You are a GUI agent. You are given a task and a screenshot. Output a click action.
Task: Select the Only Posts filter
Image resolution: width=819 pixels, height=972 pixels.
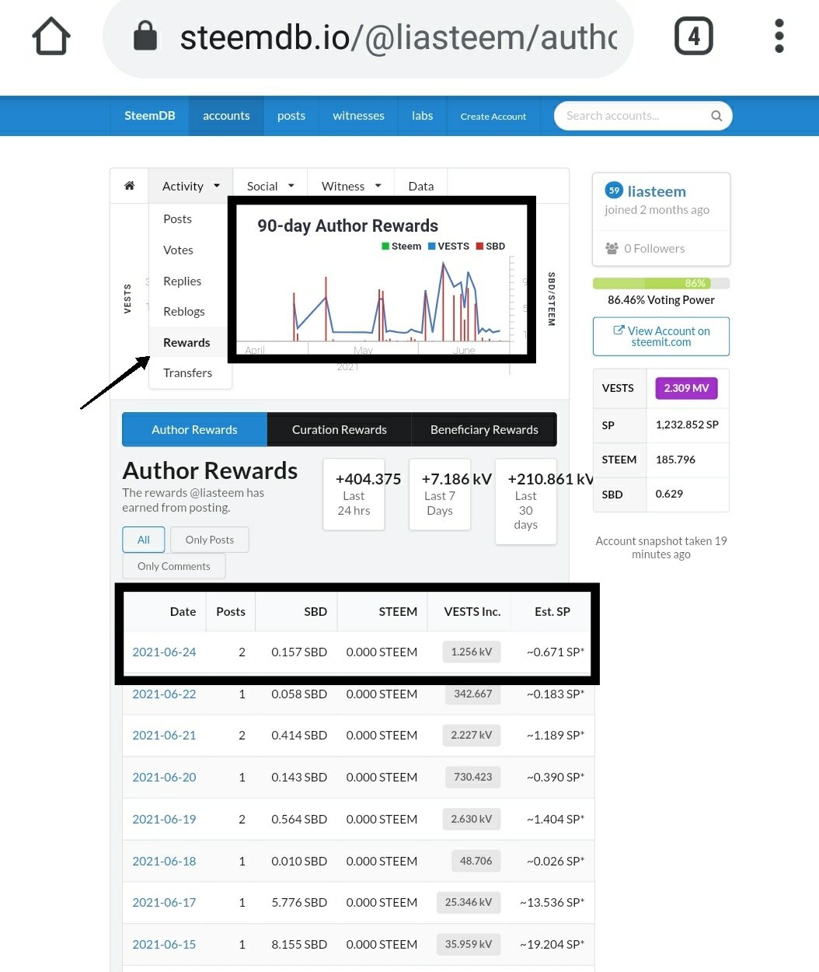[210, 540]
